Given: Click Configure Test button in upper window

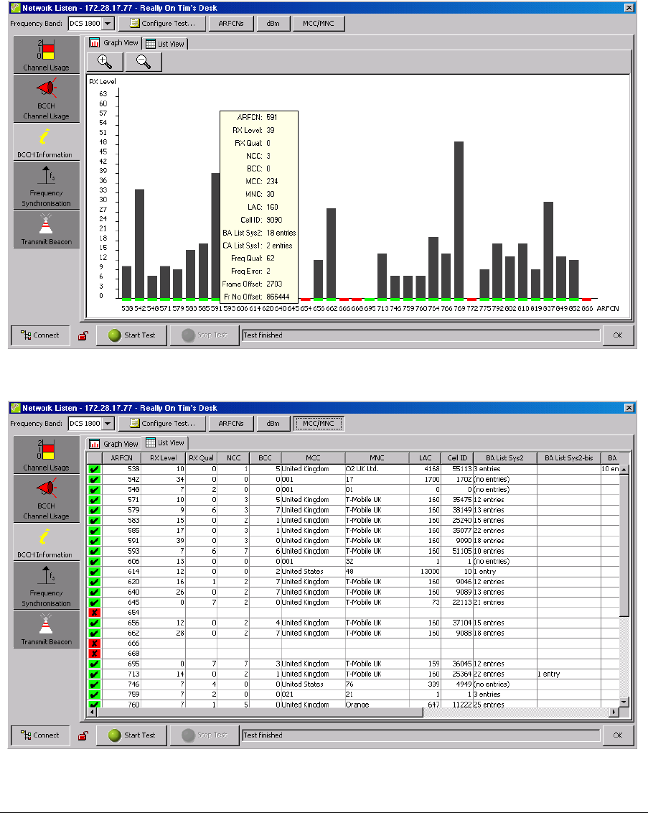Looking at the screenshot, I should pyautogui.click(x=162, y=23).
